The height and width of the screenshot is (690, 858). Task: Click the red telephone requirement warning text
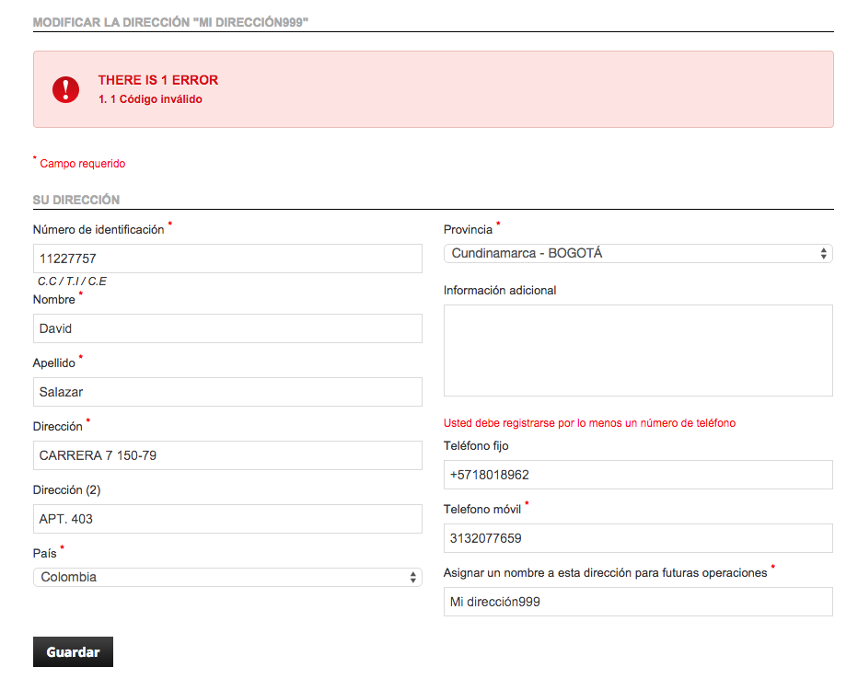(x=589, y=422)
